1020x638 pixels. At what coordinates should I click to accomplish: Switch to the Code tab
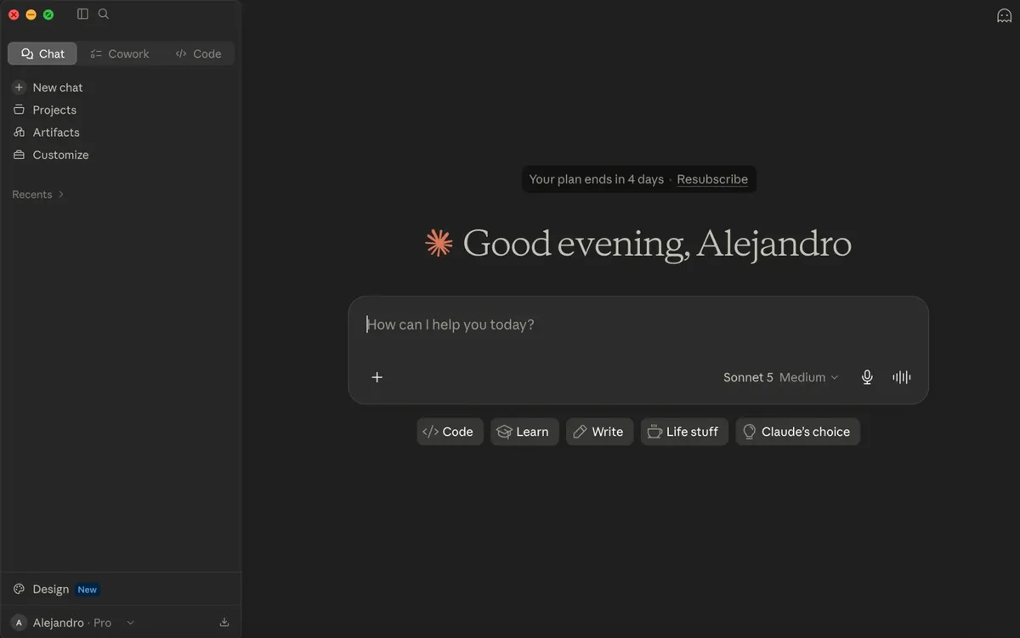click(x=198, y=54)
